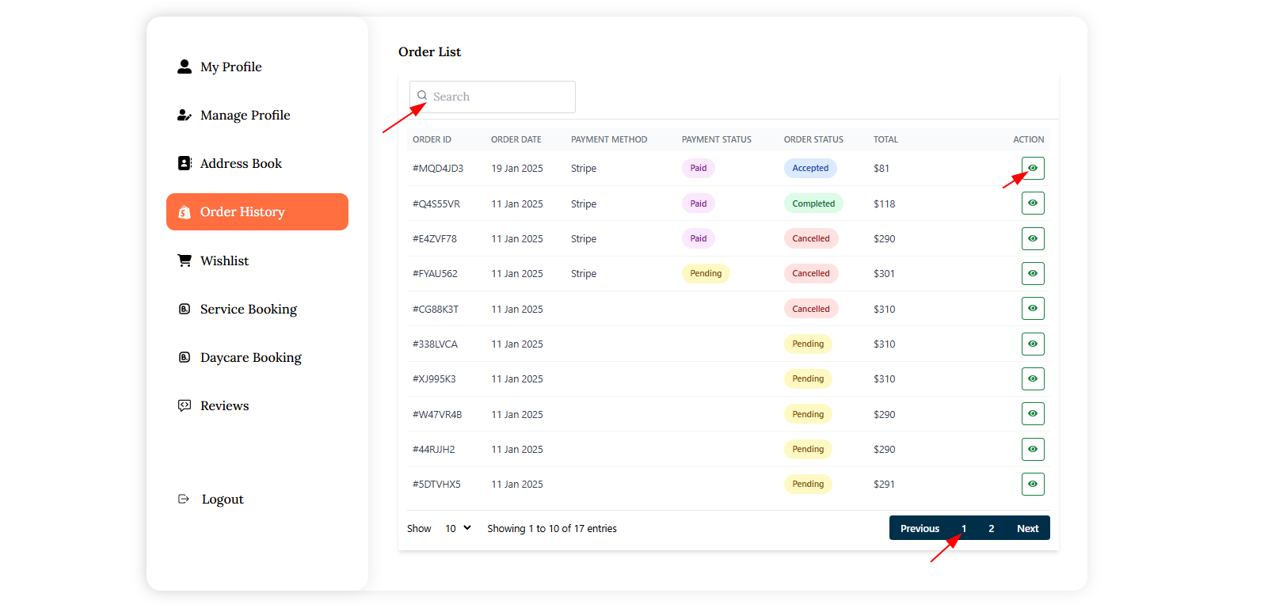Click the view eye icon for order #MQD4JD3
The height and width of the screenshot is (616, 1268).
1033,168
